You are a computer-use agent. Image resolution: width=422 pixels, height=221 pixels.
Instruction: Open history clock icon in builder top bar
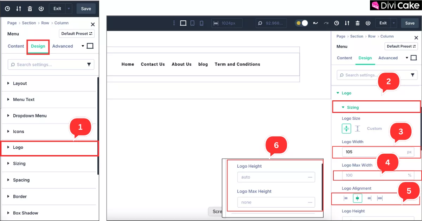click(x=337, y=23)
